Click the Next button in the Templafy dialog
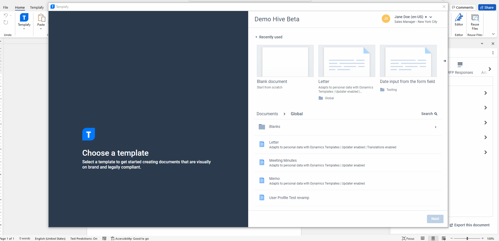The width and height of the screenshot is (499, 241). (435, 219)
